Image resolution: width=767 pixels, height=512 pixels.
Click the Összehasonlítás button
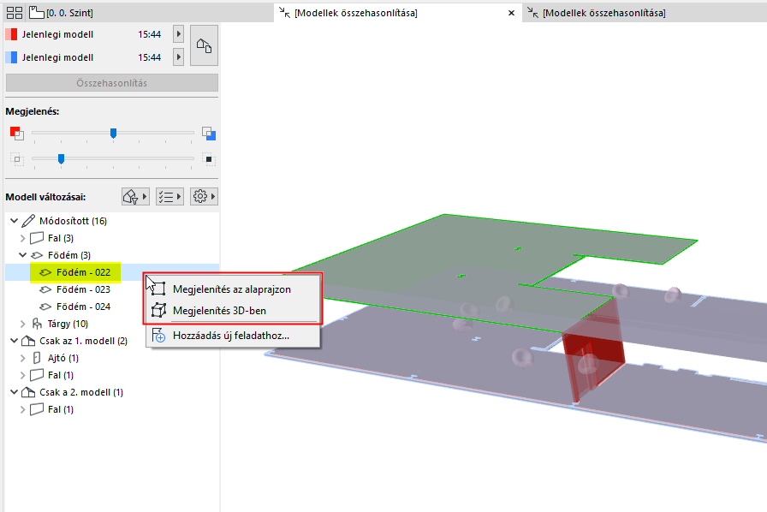tap(112, 83)
